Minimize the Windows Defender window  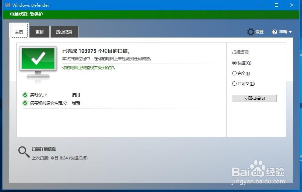[261, 5]
